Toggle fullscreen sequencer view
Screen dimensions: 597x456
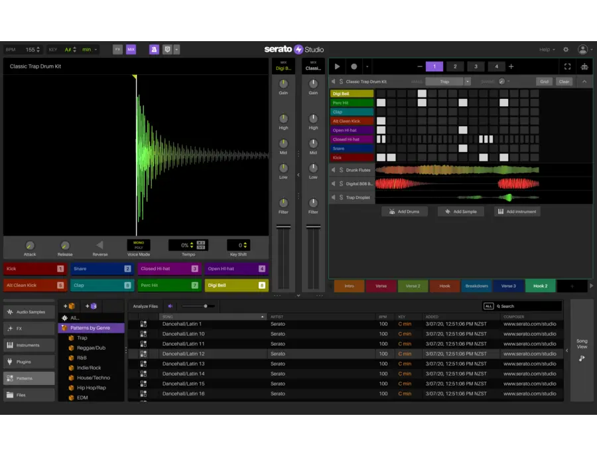pyautogui.click(x=567, y=66)
